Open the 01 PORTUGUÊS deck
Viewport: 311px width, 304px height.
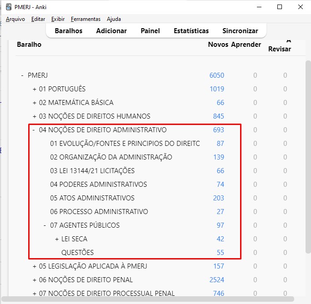[x=62, y=89]
